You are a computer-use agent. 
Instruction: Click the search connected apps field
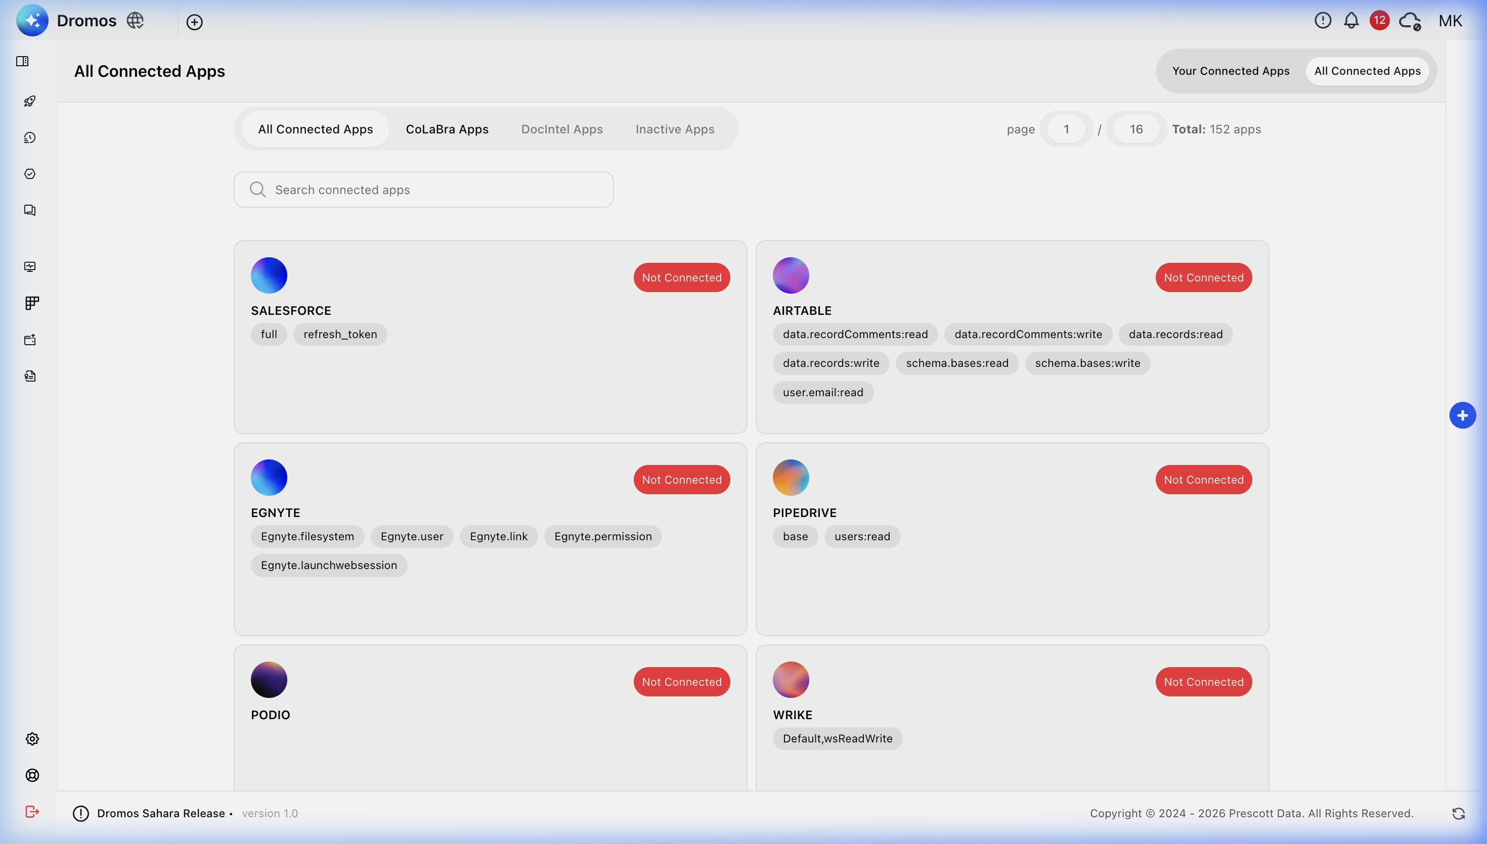(423, 189)
